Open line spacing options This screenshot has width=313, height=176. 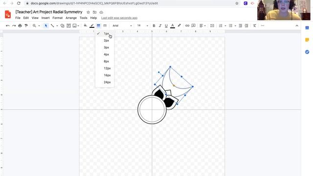(212, 26)
